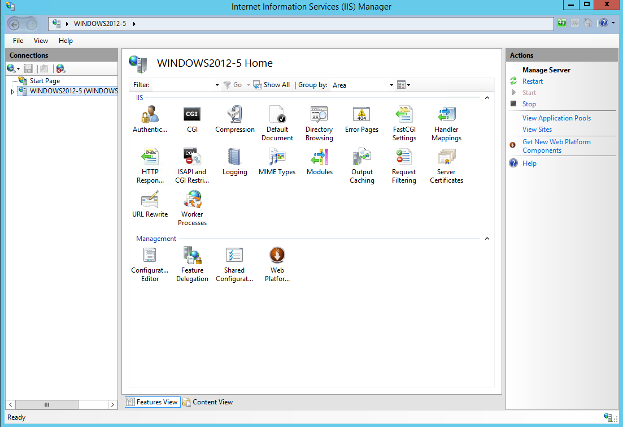Restart the server from Actions pane
The width and height of the screenshot is (623, 427).
click(x=532, y=81)
